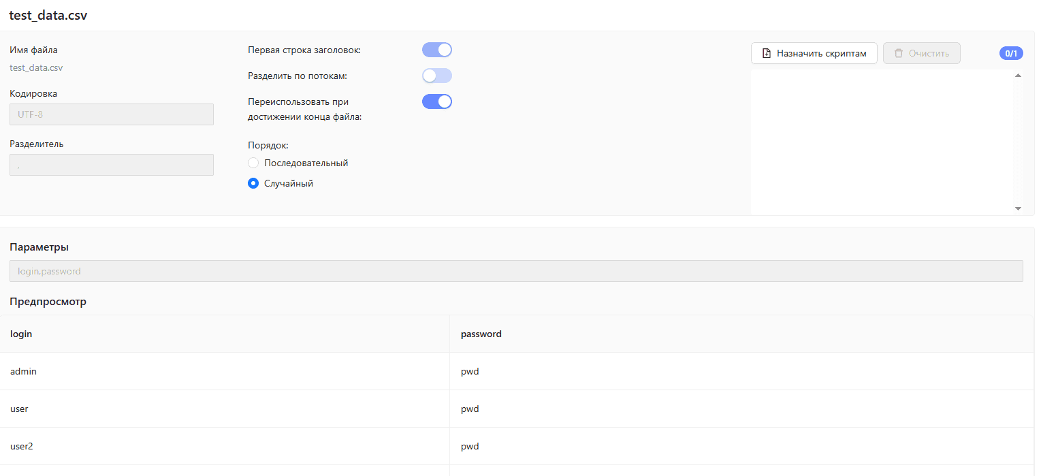Click the trash icon in Очистить button
Screen dimensions: 1041x476
coord(899,53)
